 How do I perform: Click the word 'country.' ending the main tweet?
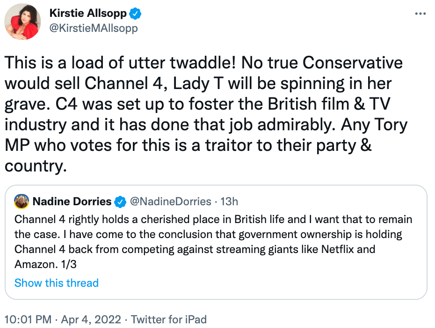(x=36, y=166)
